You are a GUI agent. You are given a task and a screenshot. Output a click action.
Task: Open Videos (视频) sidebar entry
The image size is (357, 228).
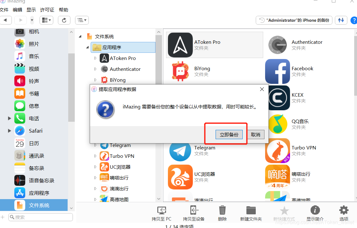pos(34,69)
